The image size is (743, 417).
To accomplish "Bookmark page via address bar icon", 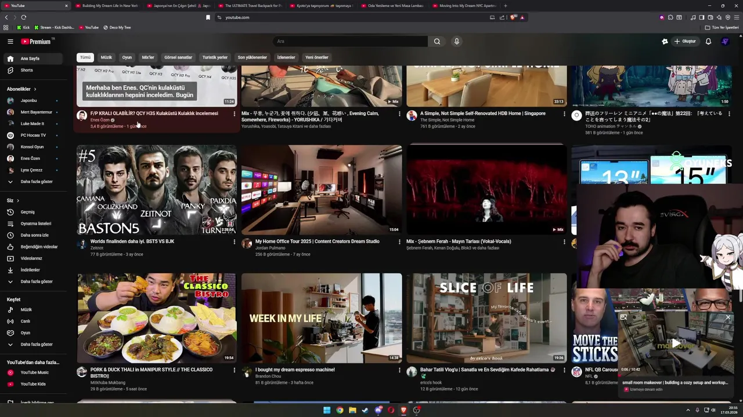I will point(208,17).
